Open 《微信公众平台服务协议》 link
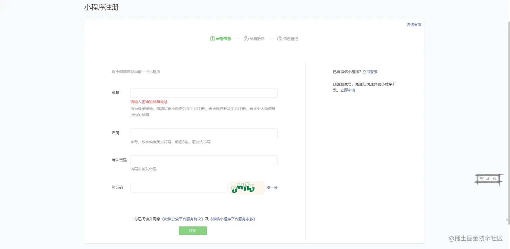510x249 pixels. (x=182, y=219)
